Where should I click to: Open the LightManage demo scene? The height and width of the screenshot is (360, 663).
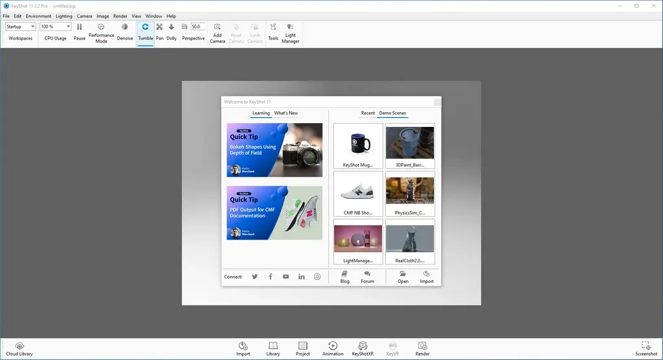358,242
